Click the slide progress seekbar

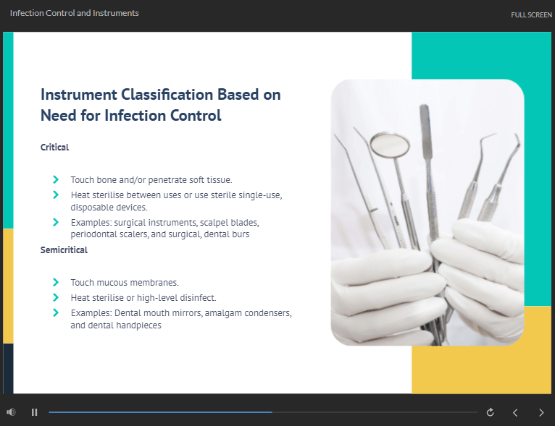[x=263, y=412]
